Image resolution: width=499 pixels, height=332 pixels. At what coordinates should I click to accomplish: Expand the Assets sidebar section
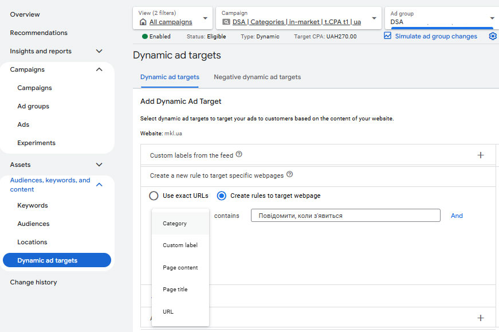(99, 165)
